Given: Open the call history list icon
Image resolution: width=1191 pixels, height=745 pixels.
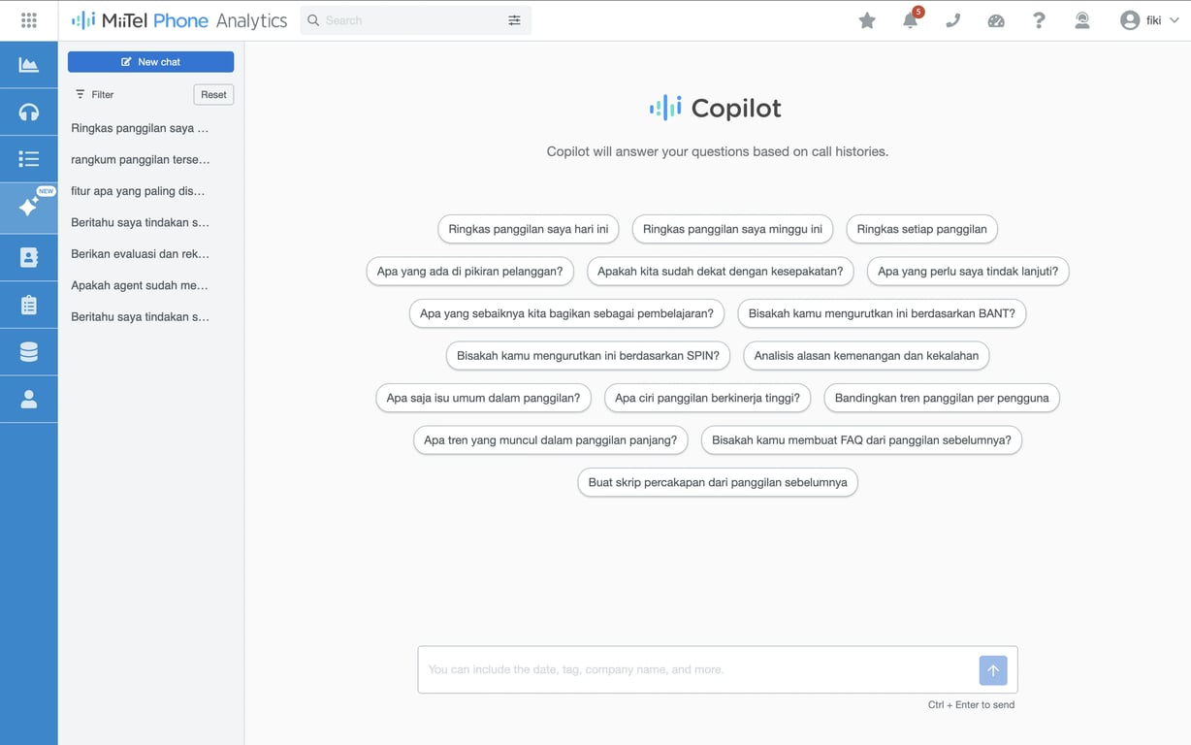Looking at the screenshot, I should point(29,158).
